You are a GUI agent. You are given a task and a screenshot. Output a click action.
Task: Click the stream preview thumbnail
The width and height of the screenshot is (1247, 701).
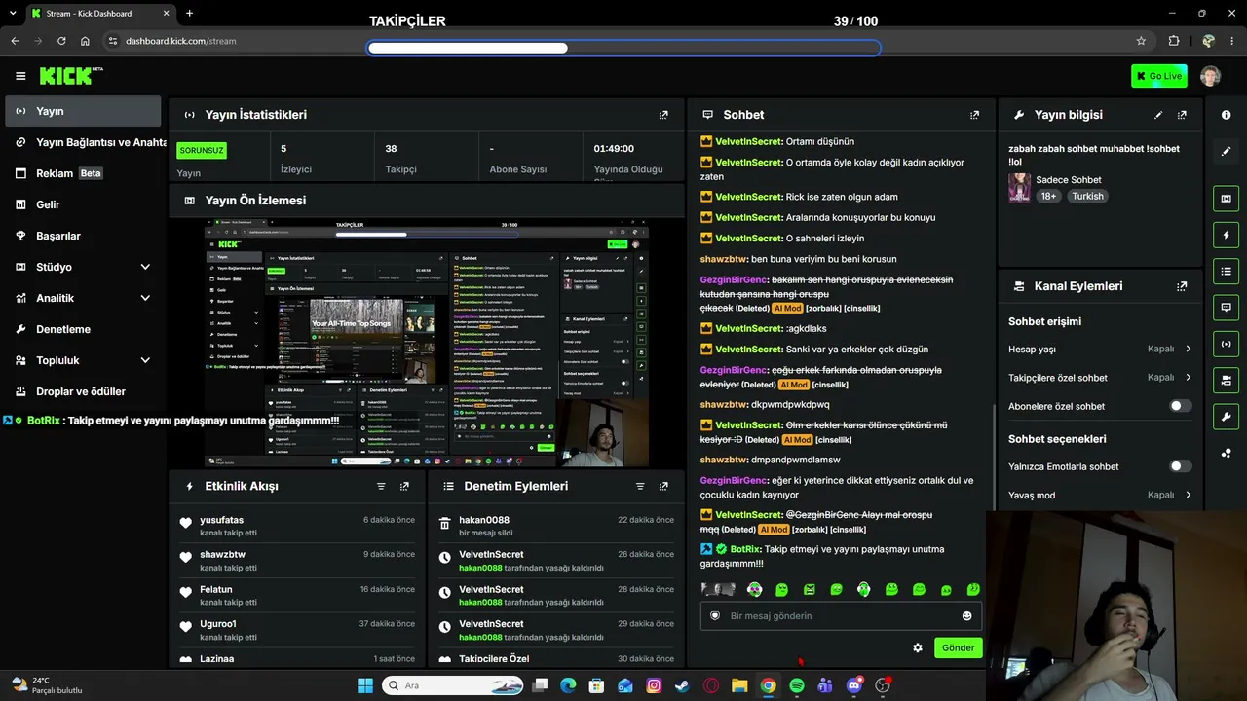click(426, 343)
